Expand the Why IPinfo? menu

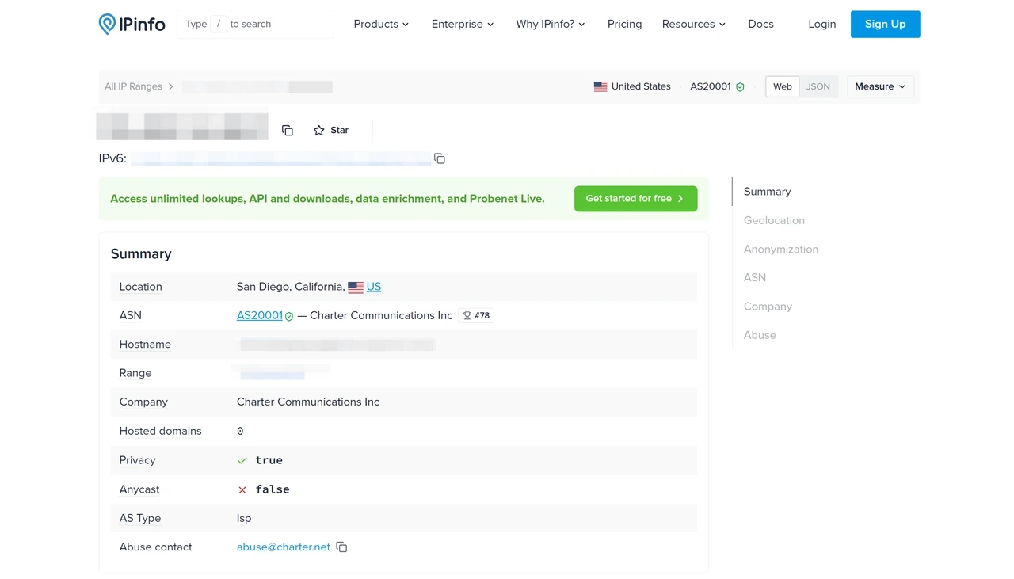pyautogui.click(x=551, y=24)
